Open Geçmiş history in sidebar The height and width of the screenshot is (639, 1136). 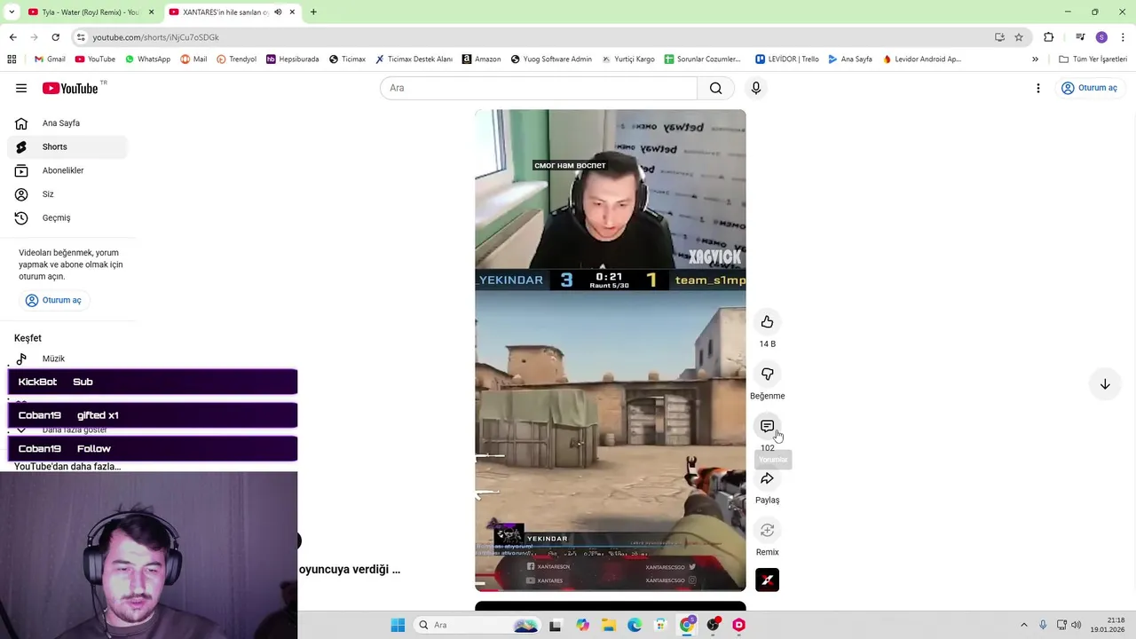point(67,217)
